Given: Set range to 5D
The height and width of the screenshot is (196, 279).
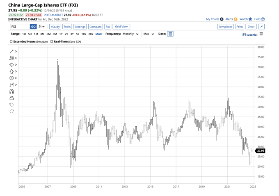Looking at the screenshot, I should tap(30, 34).
